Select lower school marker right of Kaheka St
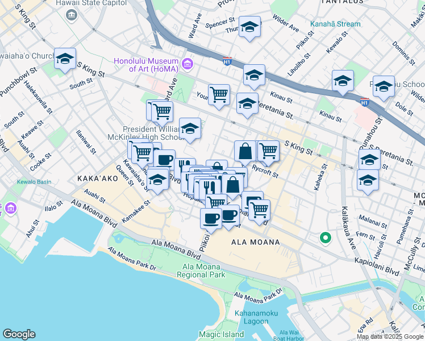The width and height of the screenshot is (425, 341). [x=368, y=182]
